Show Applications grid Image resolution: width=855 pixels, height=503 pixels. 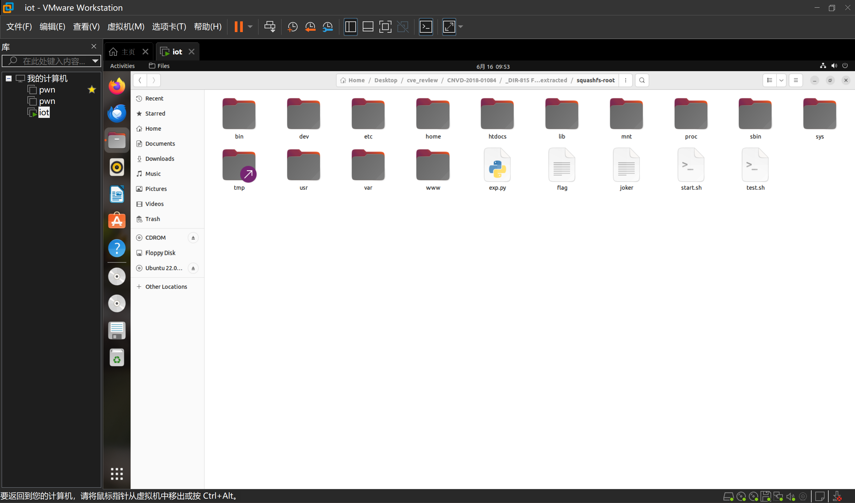coord(117,474)
